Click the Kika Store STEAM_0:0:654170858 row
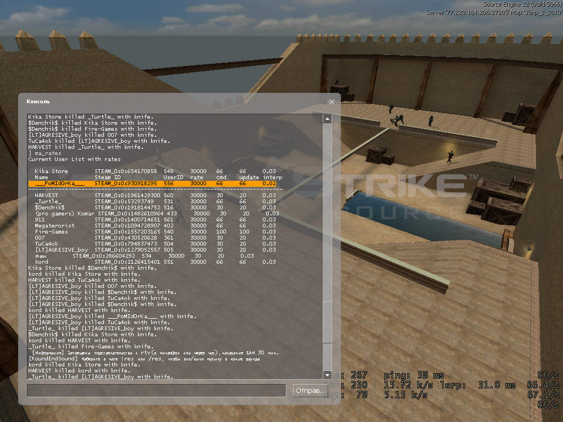The height and width of the screenshot is (422, 563). pos(155,171)
